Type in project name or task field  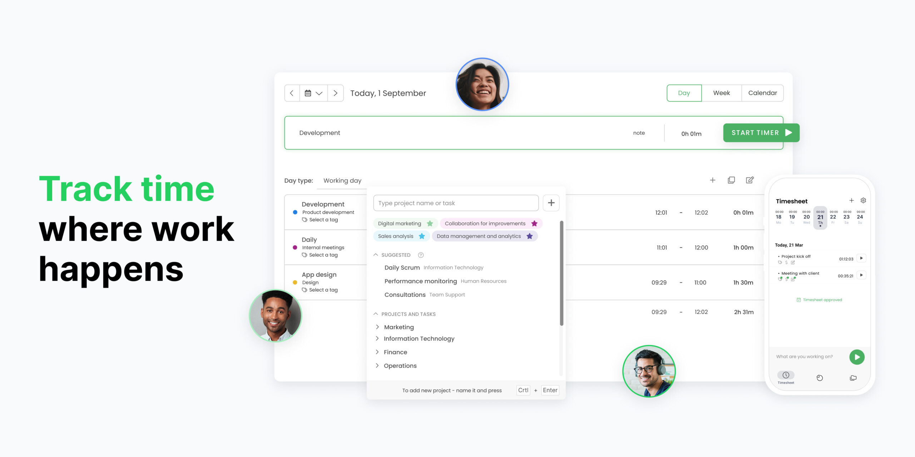tap(456, 203)
